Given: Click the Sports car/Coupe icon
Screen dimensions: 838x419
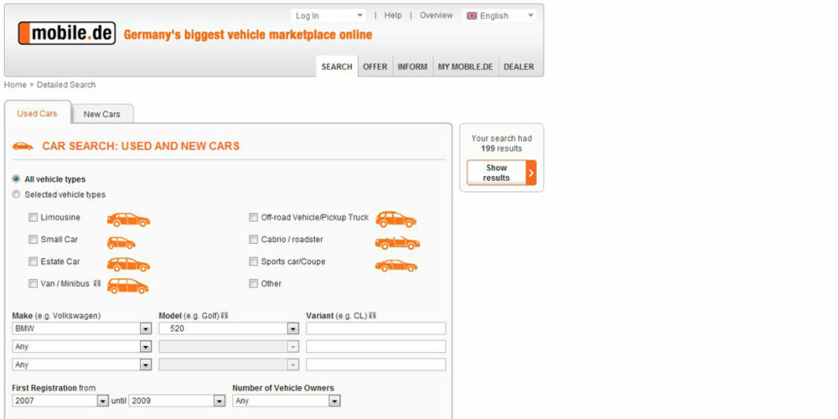Looking at the screenshot, I should [396, 265].
